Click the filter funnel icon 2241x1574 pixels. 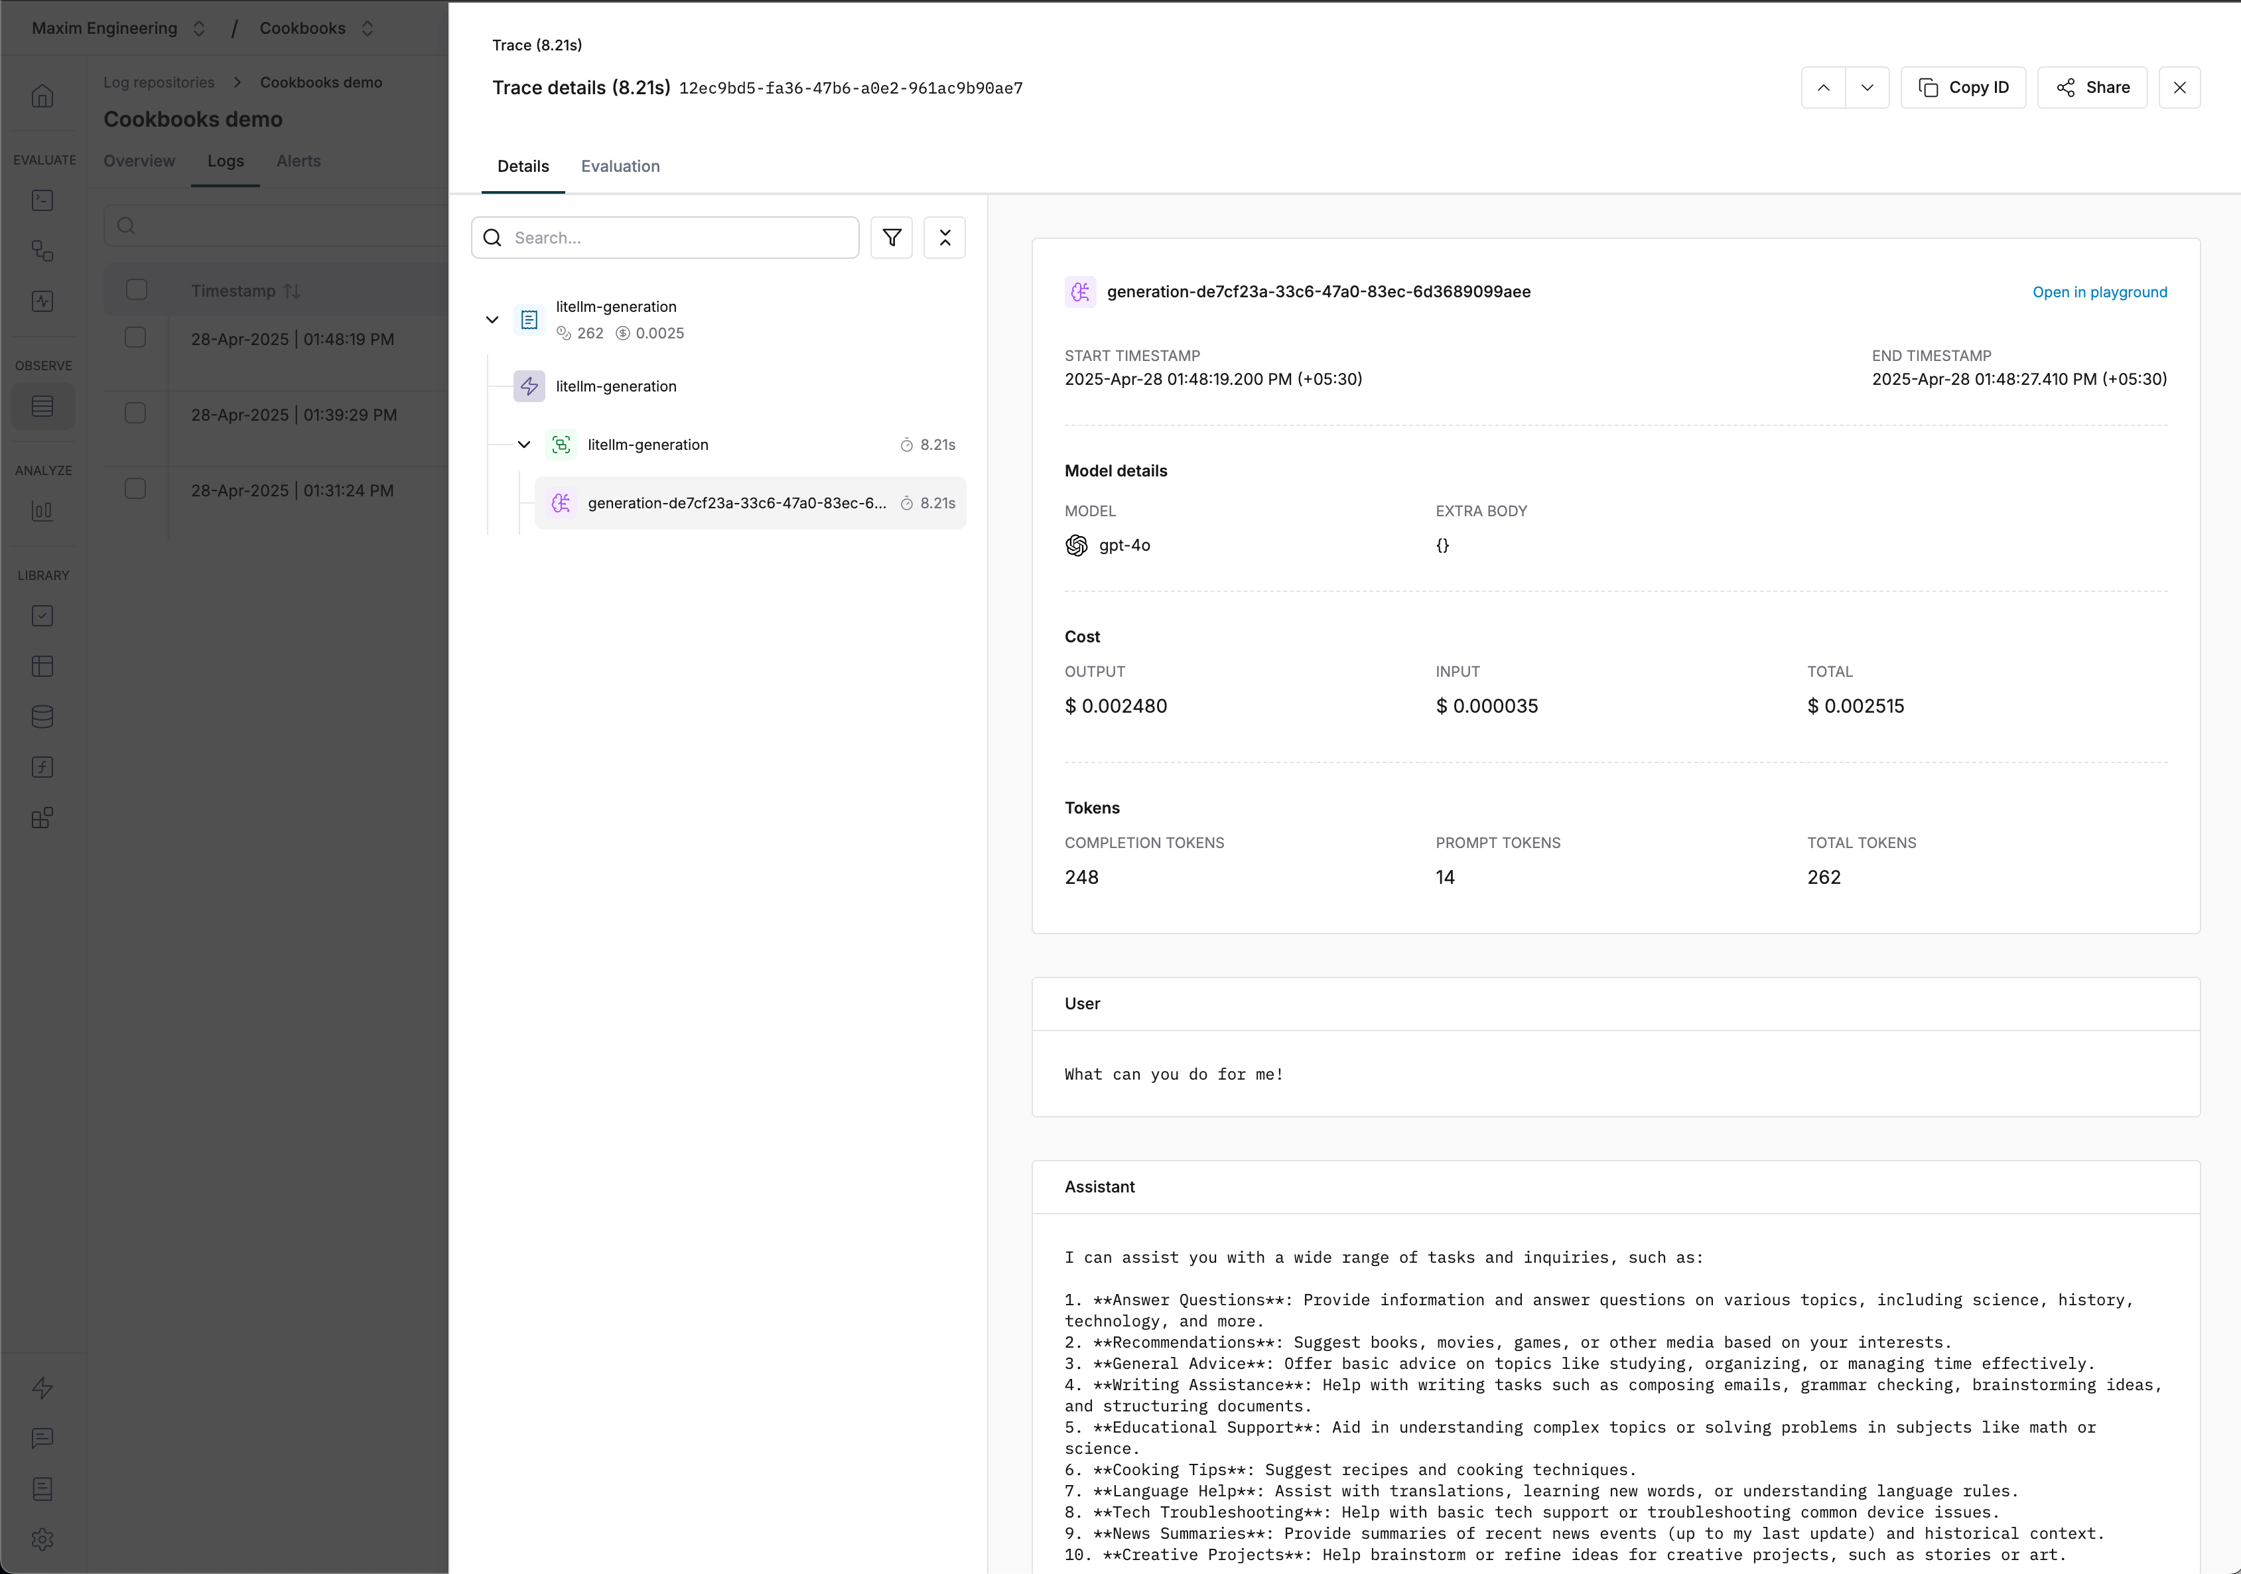coord(891,238)
